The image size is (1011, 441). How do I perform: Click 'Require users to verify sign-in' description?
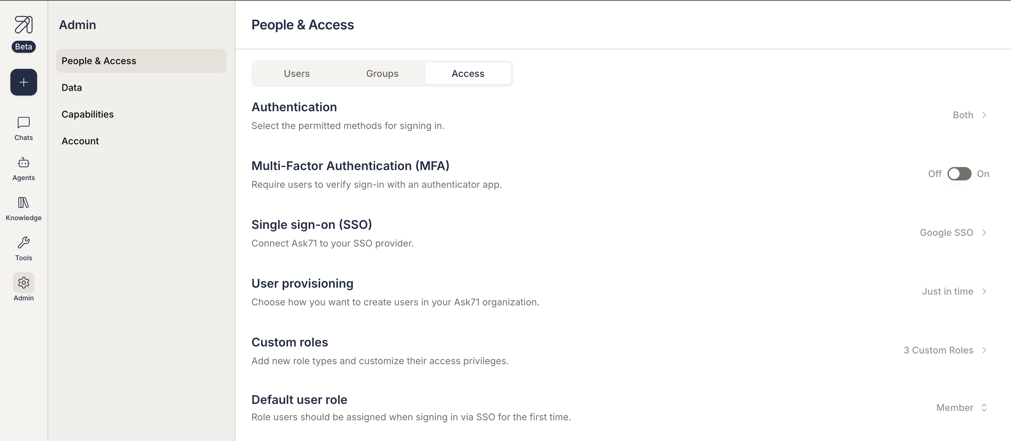pos(376,185)
